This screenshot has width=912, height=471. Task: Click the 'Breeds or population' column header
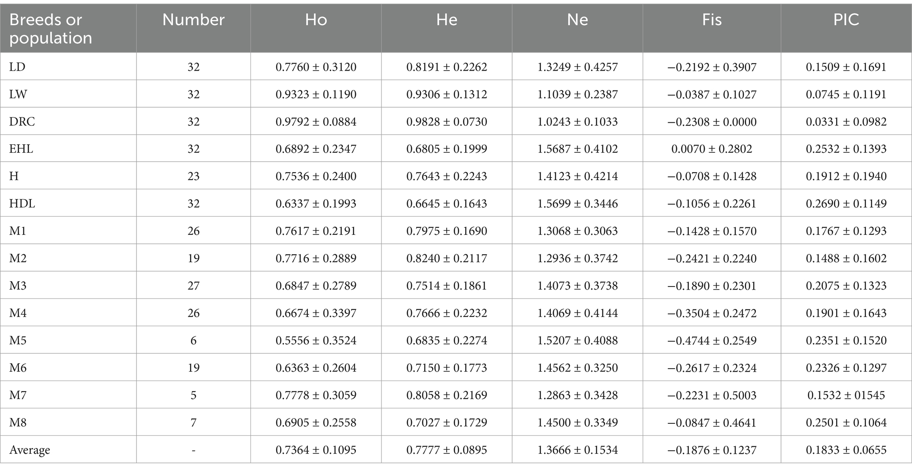51,29
